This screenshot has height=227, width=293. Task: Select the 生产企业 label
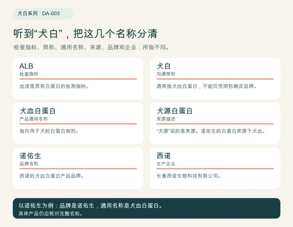(x=166, y=164)
